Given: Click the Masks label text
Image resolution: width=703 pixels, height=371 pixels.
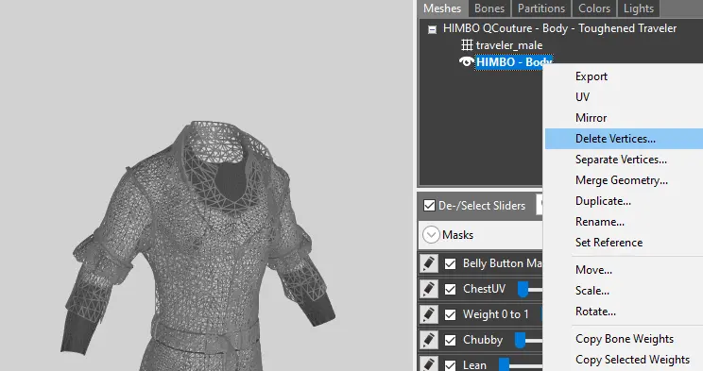Looking at the screenshot, I should (457, 235).
